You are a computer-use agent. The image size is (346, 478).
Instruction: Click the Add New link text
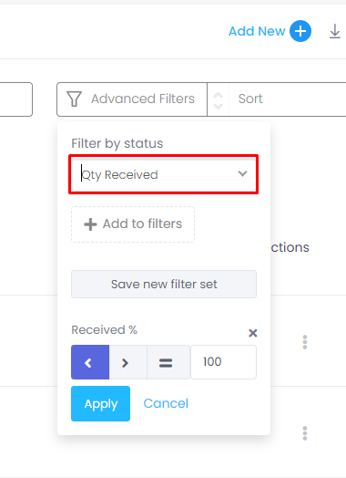pyautogui.click(x=257, y=31)
